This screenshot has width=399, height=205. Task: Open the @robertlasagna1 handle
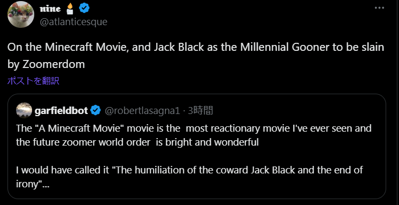(x=142, y=111)
